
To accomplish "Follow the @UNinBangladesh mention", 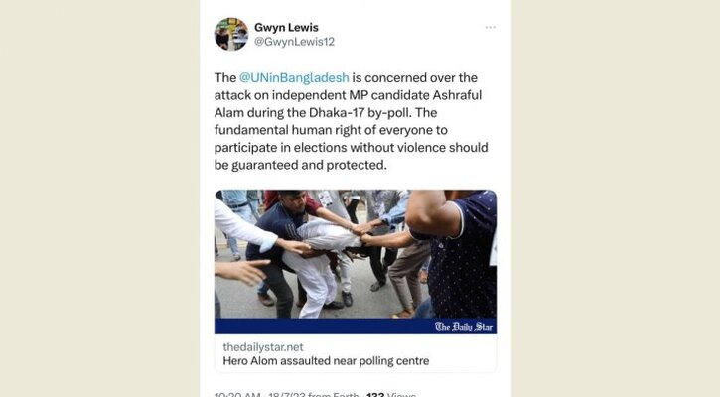I will [294, 78].
